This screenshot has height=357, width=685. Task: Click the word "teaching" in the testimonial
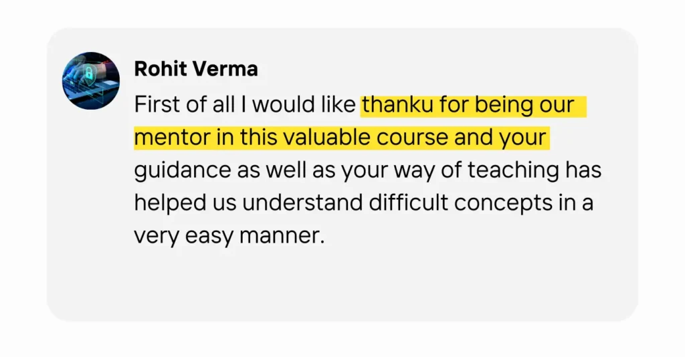(x=512, y=171)
